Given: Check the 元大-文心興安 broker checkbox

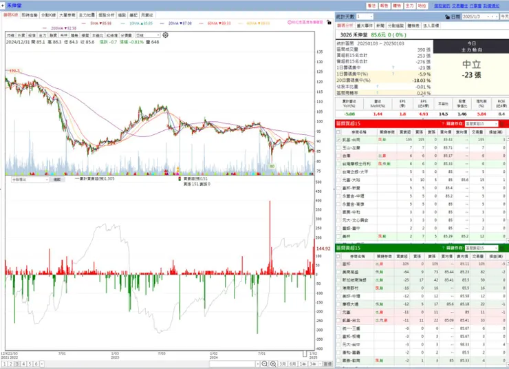Looking at the screenshot, I should tap(338, 220).
